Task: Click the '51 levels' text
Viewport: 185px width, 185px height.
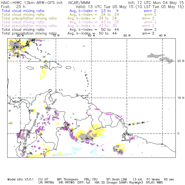Action: coord(153,179)
